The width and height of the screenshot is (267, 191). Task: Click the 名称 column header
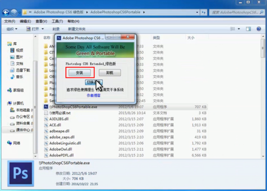pos(47,38)
